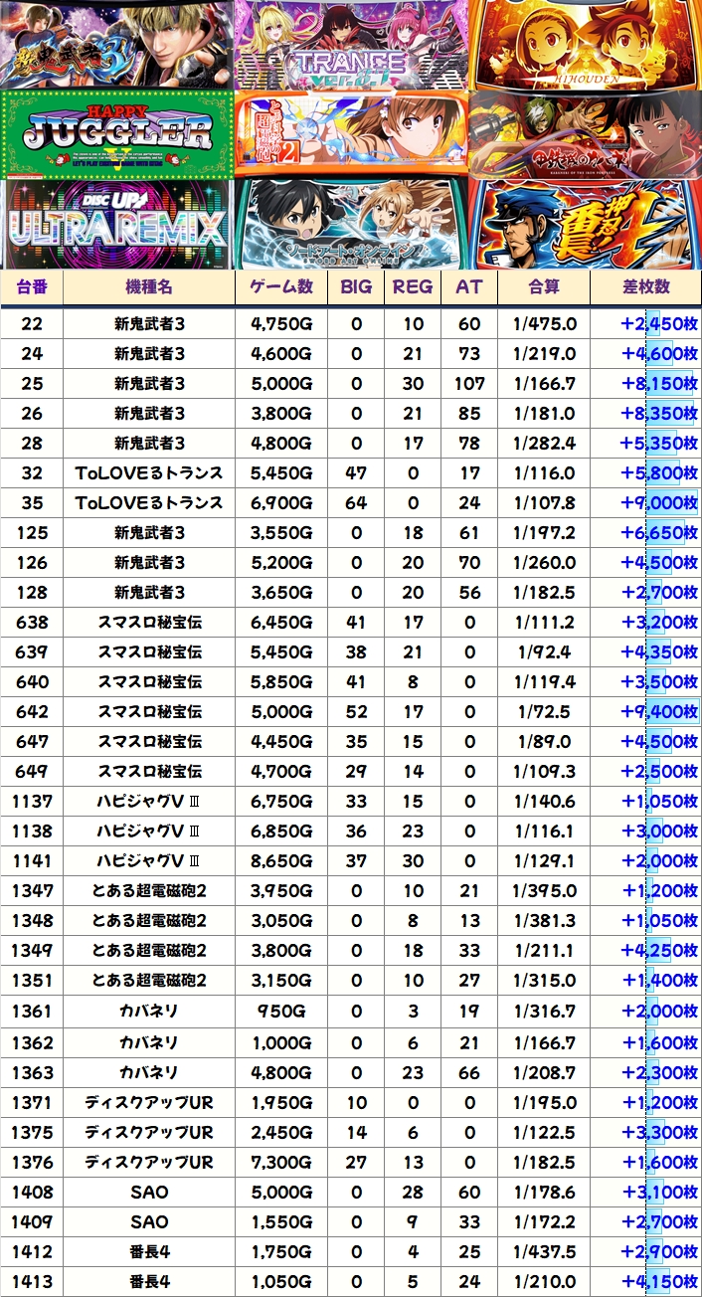Select the カバネリ machine banner
The height and width of the screenshot is (1297, 702).
(585, 134)
